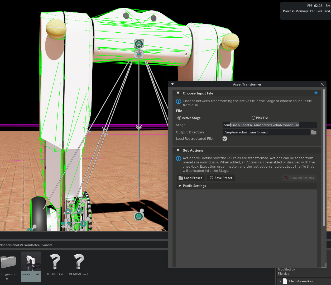Viewport: 331px width, 285px height.
Task: Click the Asset Transformer vertical scrollbar
Action: pyautogui.click(x=324, y=158)
